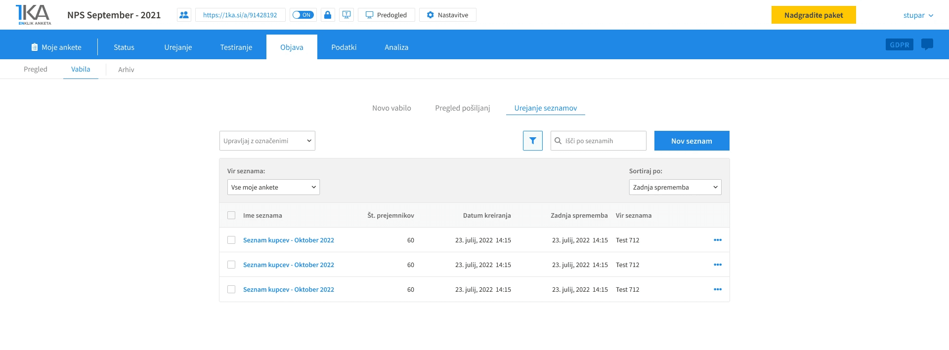949x350 pixels.
Task: Go to Moje ankete
Action: click(x=56, y=47)
